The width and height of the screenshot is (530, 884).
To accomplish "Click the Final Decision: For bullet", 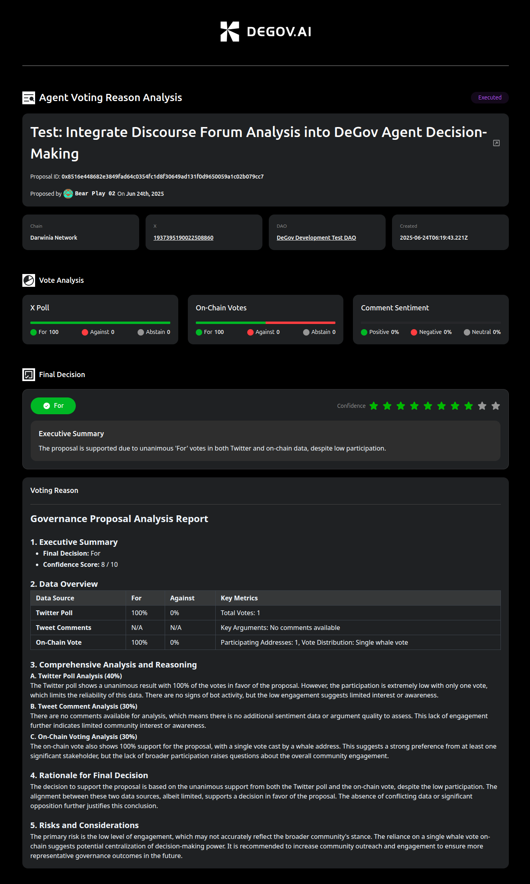I will tap(72, 553).
